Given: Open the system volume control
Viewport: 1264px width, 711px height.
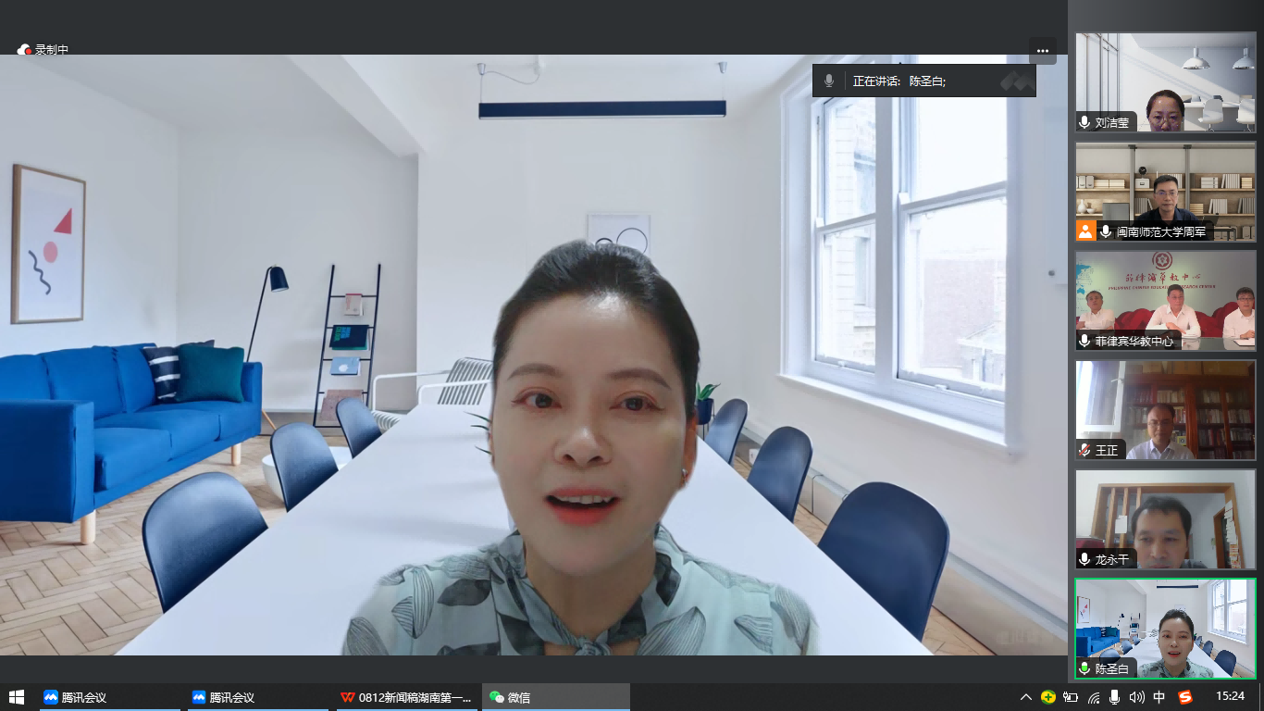Looking at the screenshot, I should [1136, 697].
